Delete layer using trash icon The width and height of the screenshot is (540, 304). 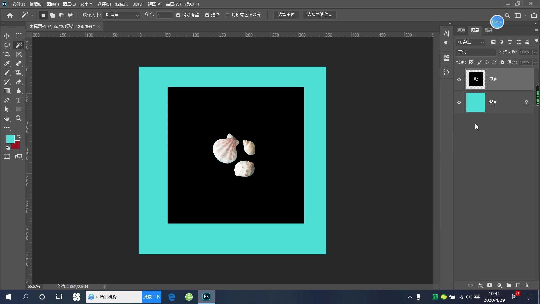point(527,285)
